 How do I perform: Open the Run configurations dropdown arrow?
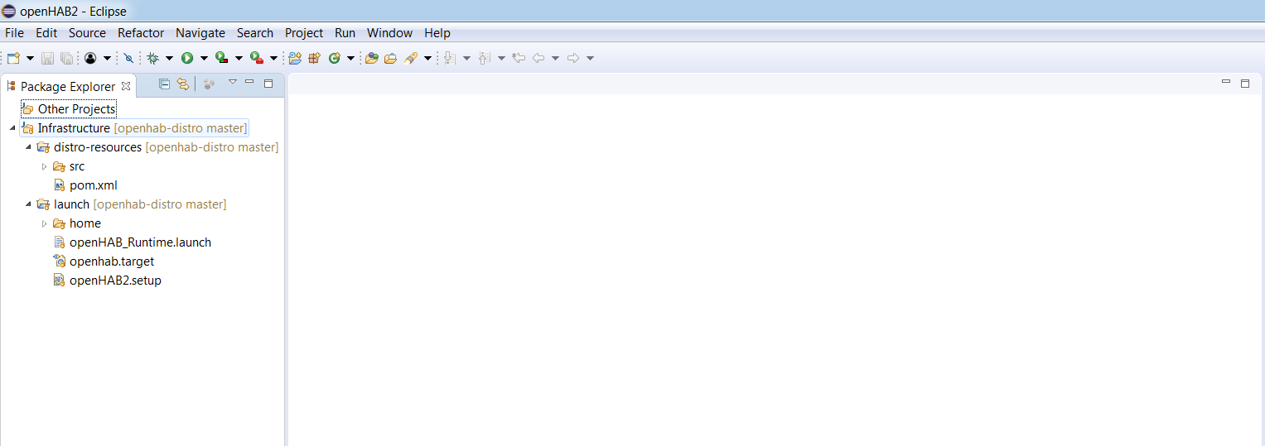204,58
